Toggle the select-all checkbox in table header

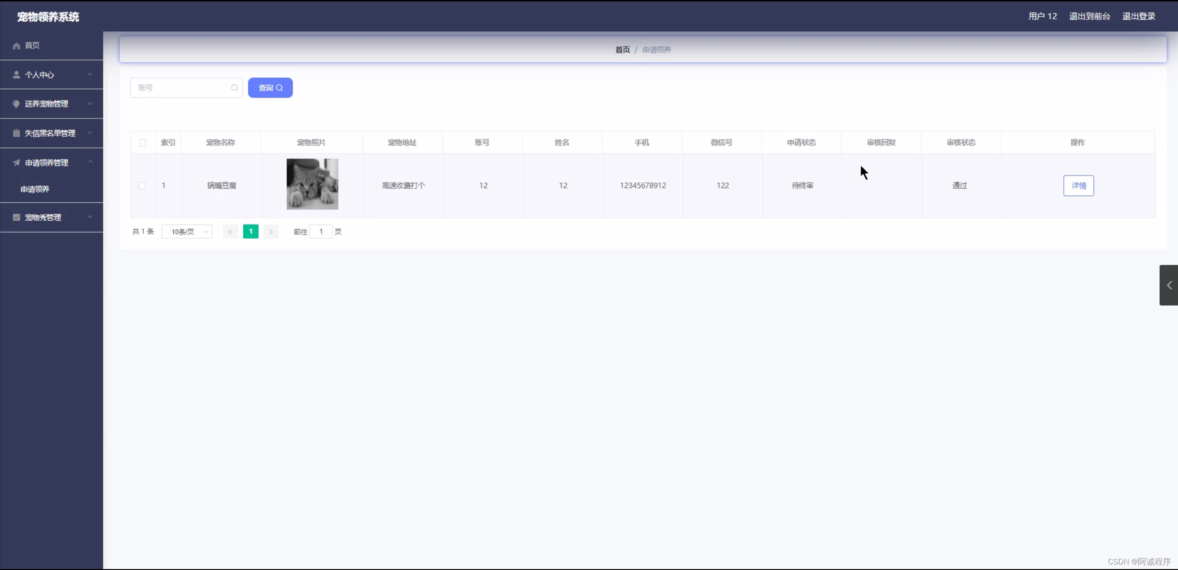(x=143, y=142)
